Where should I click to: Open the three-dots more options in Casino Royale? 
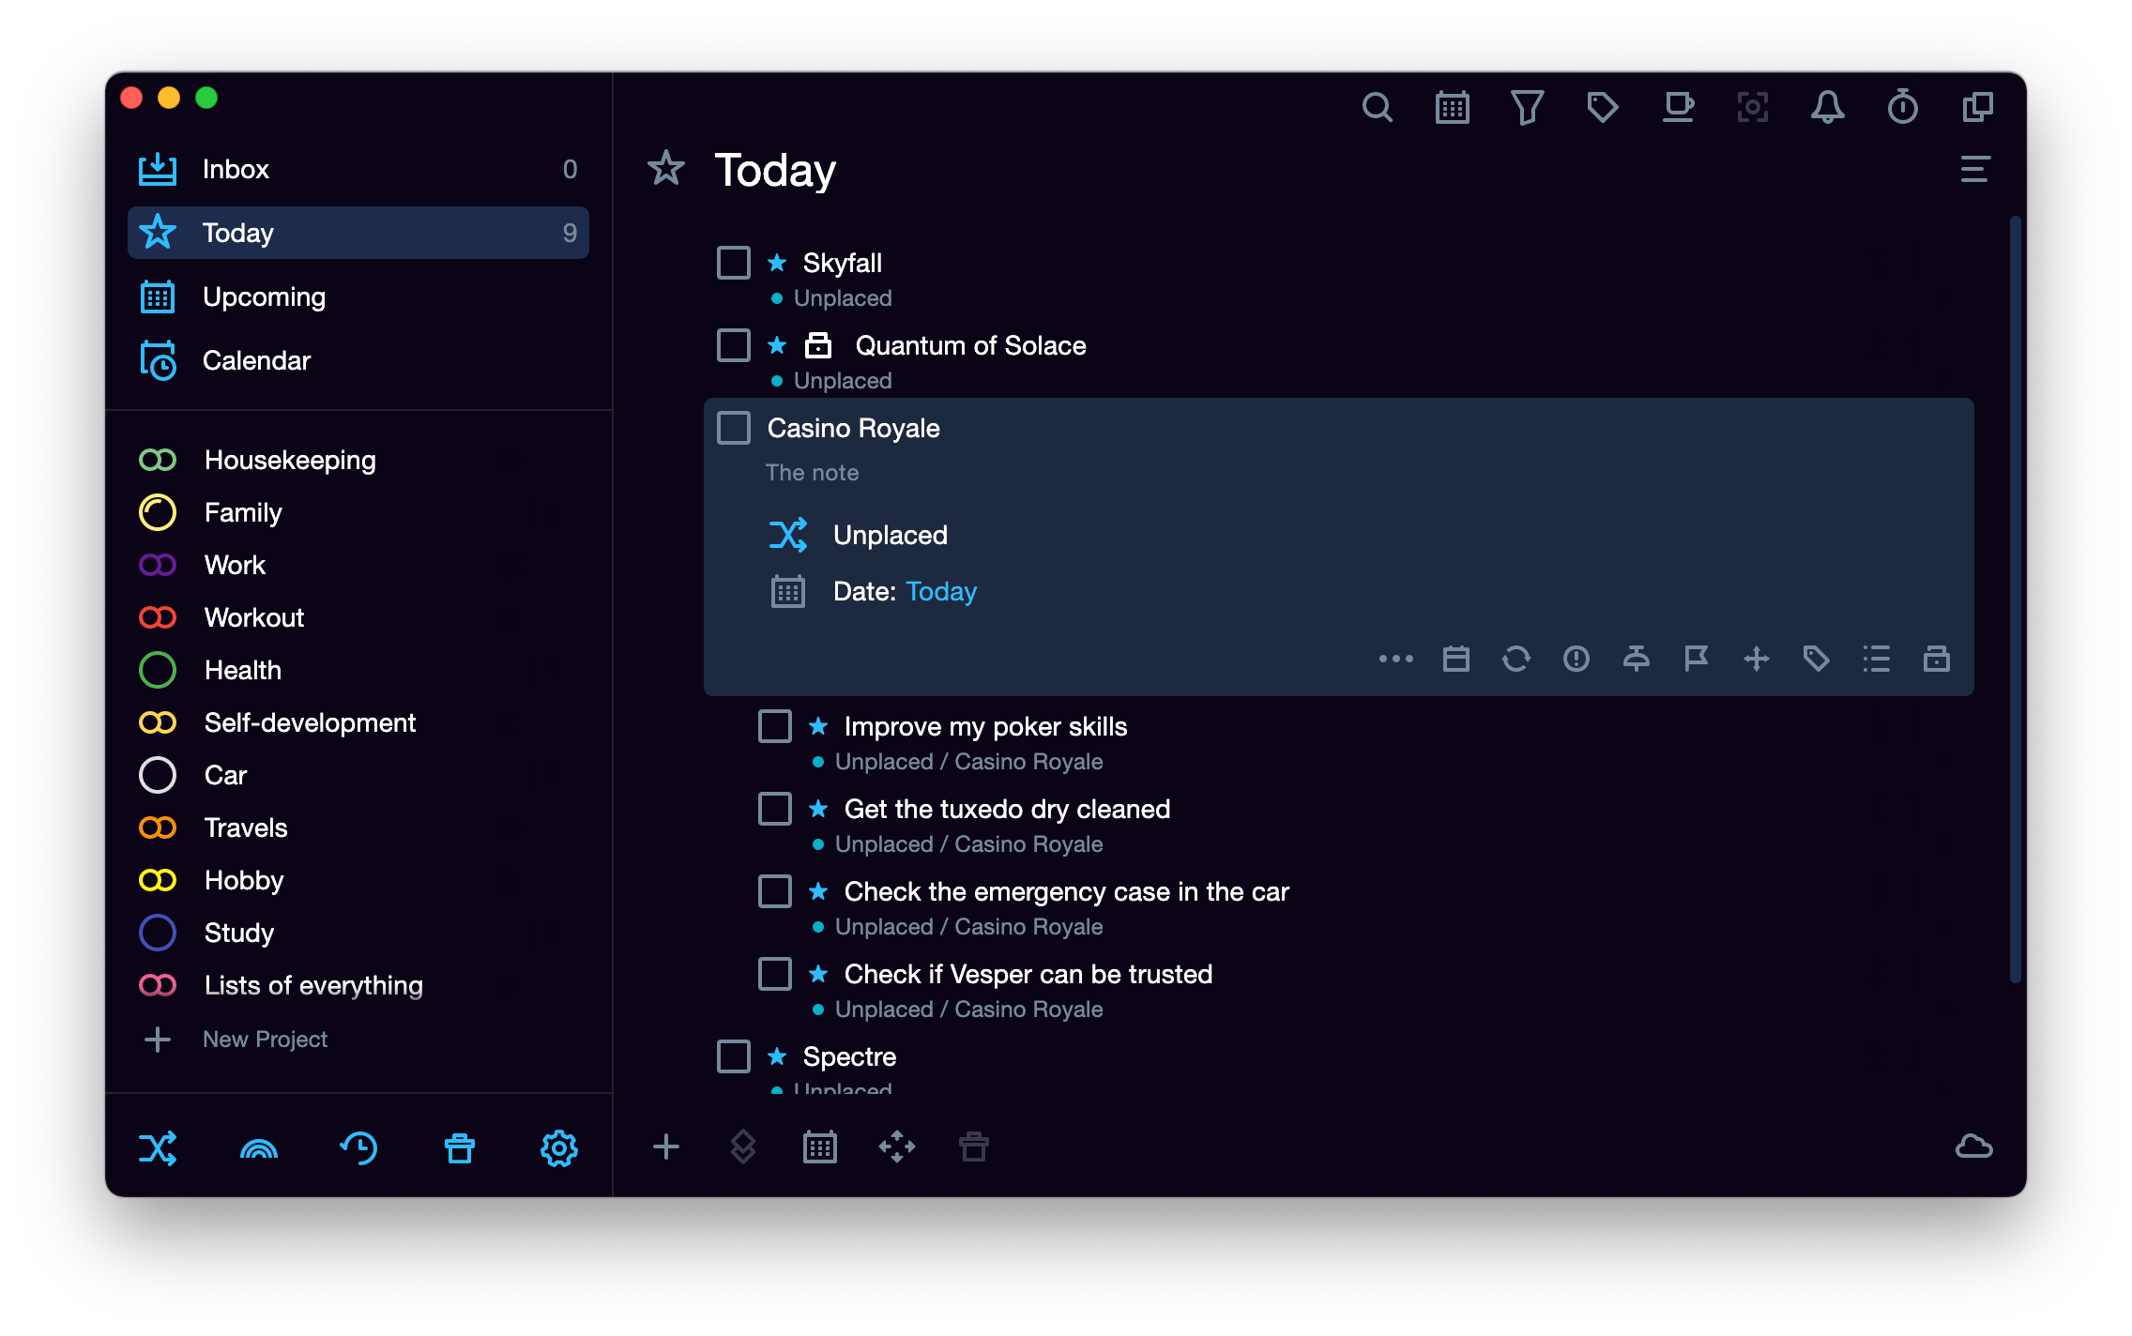pyautogui.click(x=1395, y=660)
